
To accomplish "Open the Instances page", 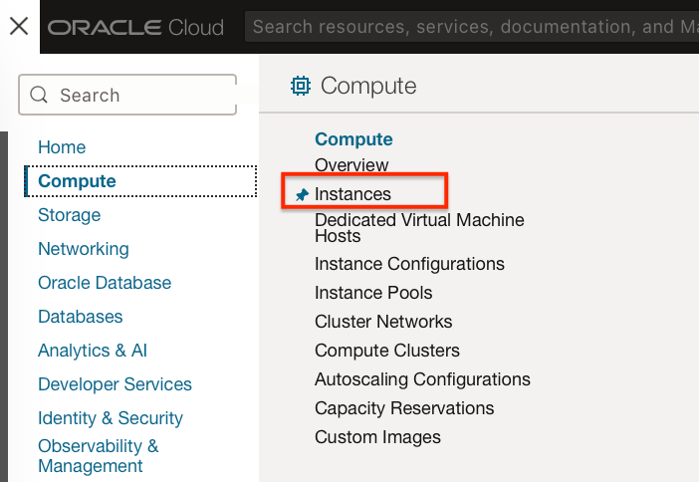I will (x=353, y=194).
